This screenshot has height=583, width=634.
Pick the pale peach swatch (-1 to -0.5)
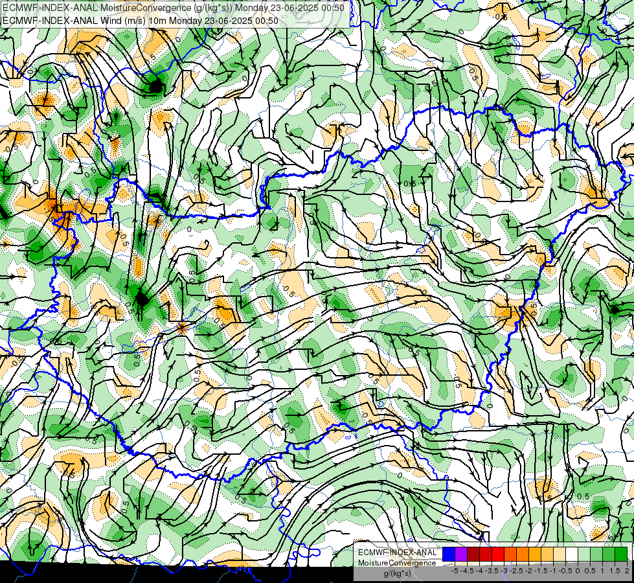560,554
